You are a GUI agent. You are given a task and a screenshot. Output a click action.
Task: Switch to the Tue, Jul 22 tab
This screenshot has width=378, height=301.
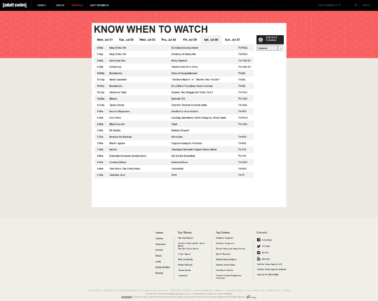(126, 40)
